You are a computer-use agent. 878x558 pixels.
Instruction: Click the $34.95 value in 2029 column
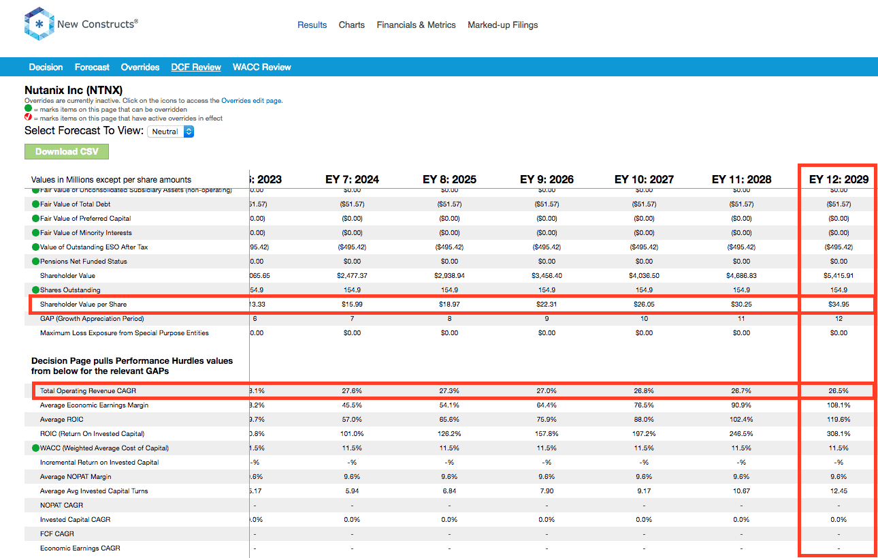[x=839, y=304]
